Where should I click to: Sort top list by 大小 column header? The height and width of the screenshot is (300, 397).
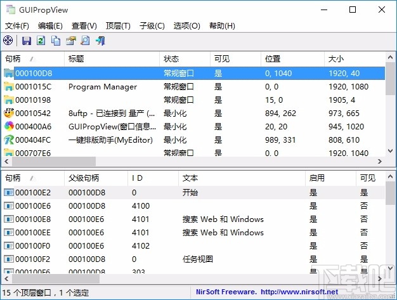(x=355, y=59)
